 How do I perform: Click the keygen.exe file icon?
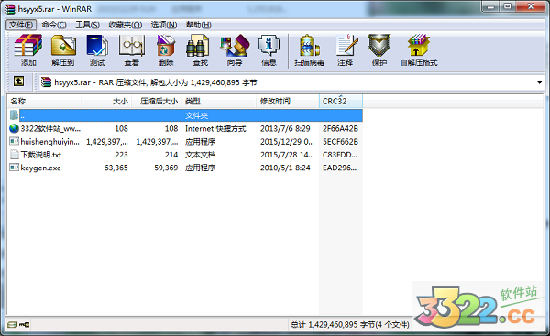pos(14,168)
